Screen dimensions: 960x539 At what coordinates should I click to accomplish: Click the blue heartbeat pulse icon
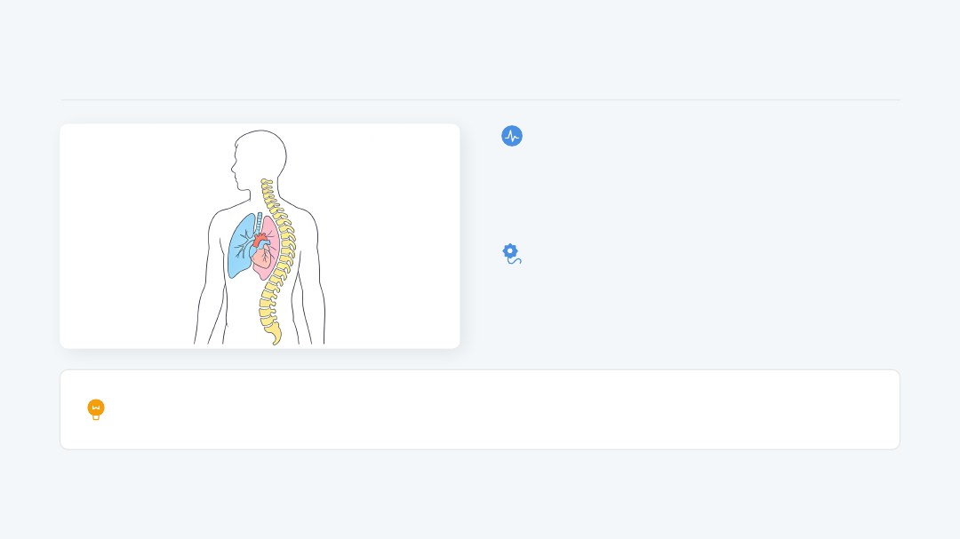[512, 136]
